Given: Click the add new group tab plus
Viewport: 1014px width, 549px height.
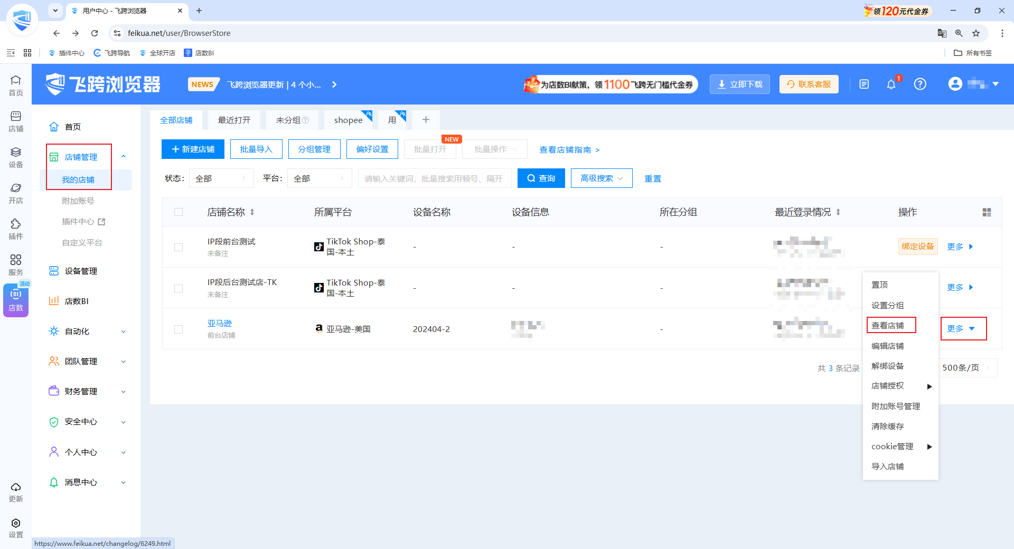Looking at the screenshot, I should tap(426, 120).
